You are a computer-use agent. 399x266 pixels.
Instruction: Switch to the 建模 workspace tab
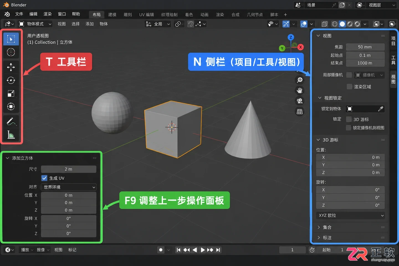pyautogui.click(x=112, y=15)
